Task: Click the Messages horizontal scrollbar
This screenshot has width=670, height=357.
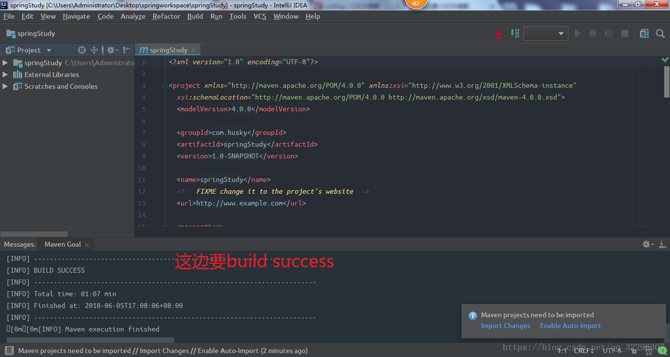Action: tap(90, 340)
